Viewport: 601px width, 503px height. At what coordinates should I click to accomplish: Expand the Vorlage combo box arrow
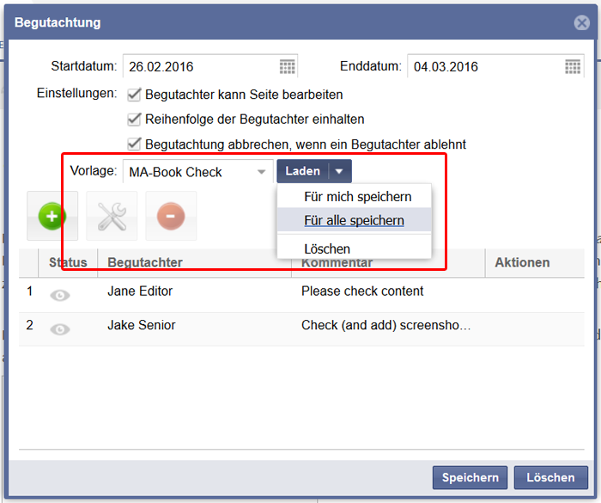[262, 172]
